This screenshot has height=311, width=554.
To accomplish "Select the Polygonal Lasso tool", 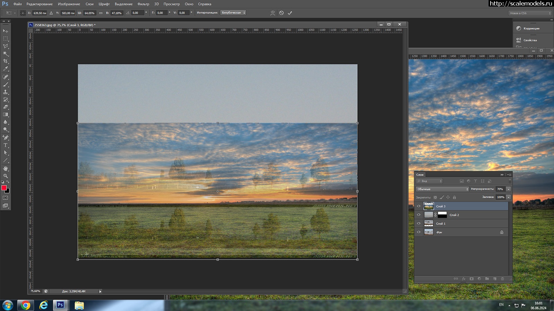I will [6, 46].
